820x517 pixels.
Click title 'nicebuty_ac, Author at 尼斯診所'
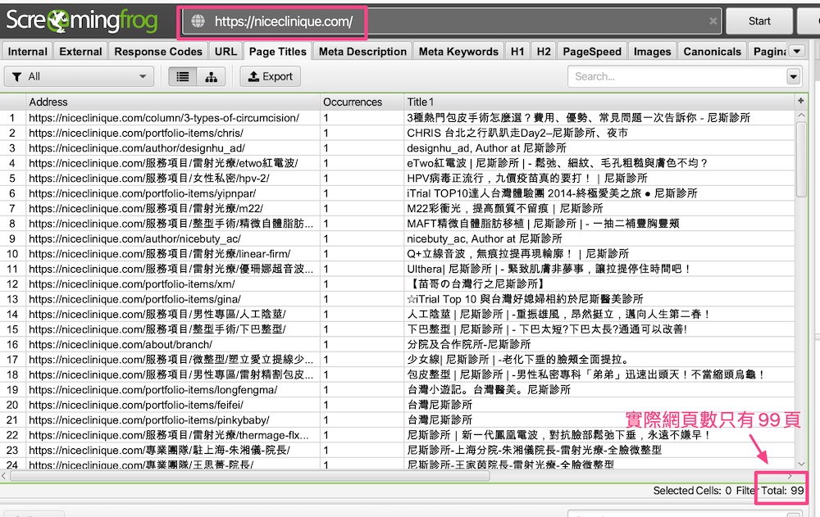485,239
